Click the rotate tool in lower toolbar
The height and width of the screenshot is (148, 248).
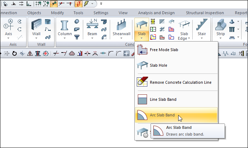[14, 54]
